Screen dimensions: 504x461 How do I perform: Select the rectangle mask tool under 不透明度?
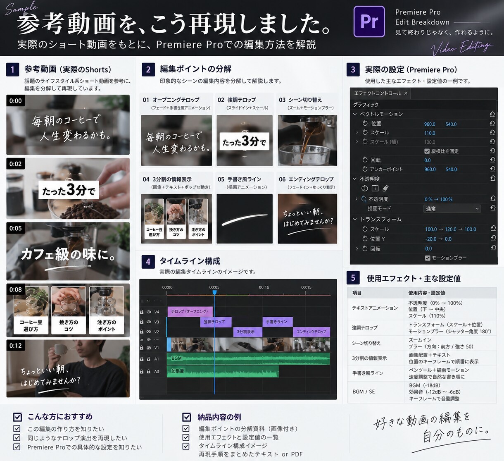pyautogui.click(x=375, y=188)
